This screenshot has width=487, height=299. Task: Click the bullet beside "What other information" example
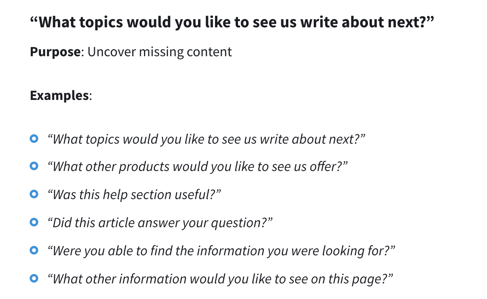click(x=34, y=278)
